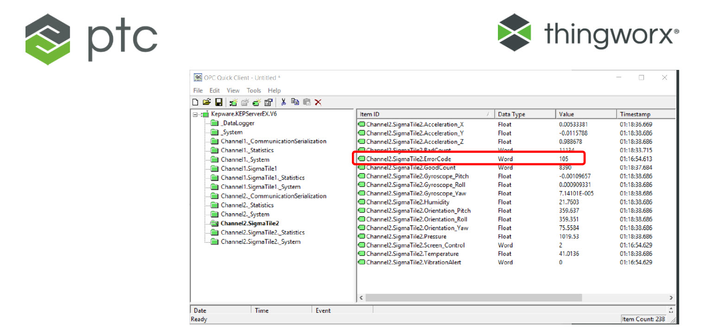Sort items by the Item ID column header

[x=424, y=113]
